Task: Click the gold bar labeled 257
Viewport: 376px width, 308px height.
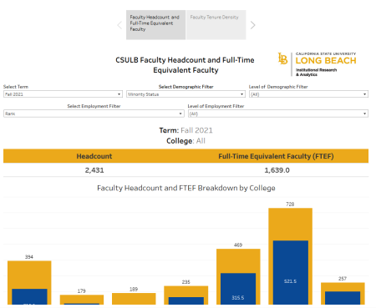Action: click(x=343, y=287)
